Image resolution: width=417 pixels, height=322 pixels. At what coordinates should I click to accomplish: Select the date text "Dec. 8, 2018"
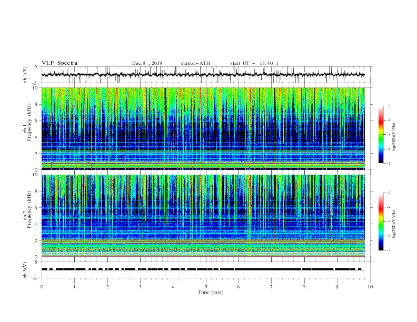pyautogui.click(x=147, y=63)
